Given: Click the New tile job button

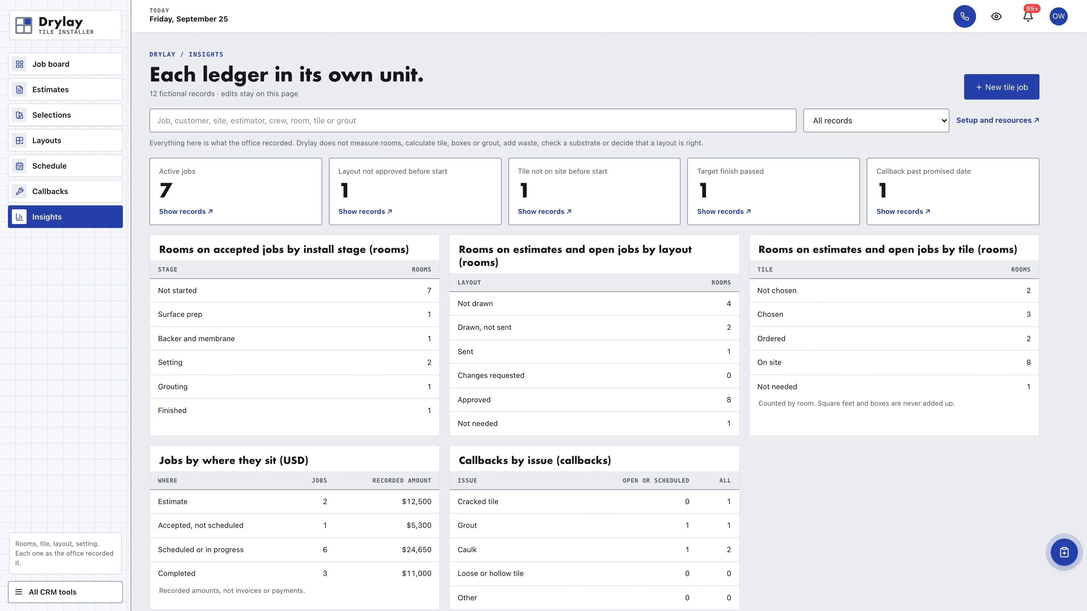Looking at the screenshot, I should [x=1001, y=87].
